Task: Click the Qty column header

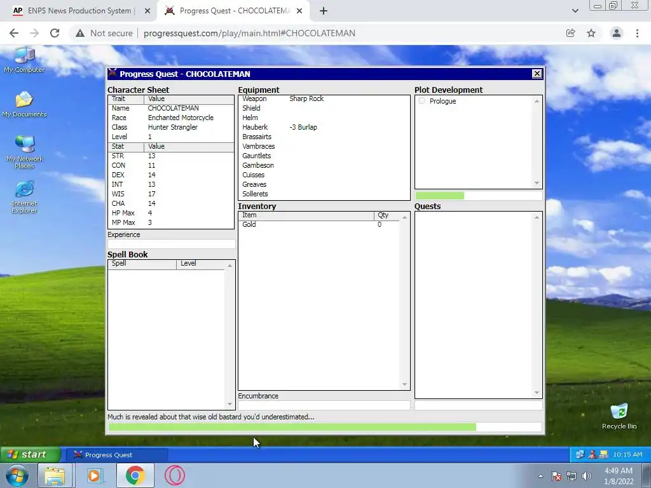Action: coord(387,215)
